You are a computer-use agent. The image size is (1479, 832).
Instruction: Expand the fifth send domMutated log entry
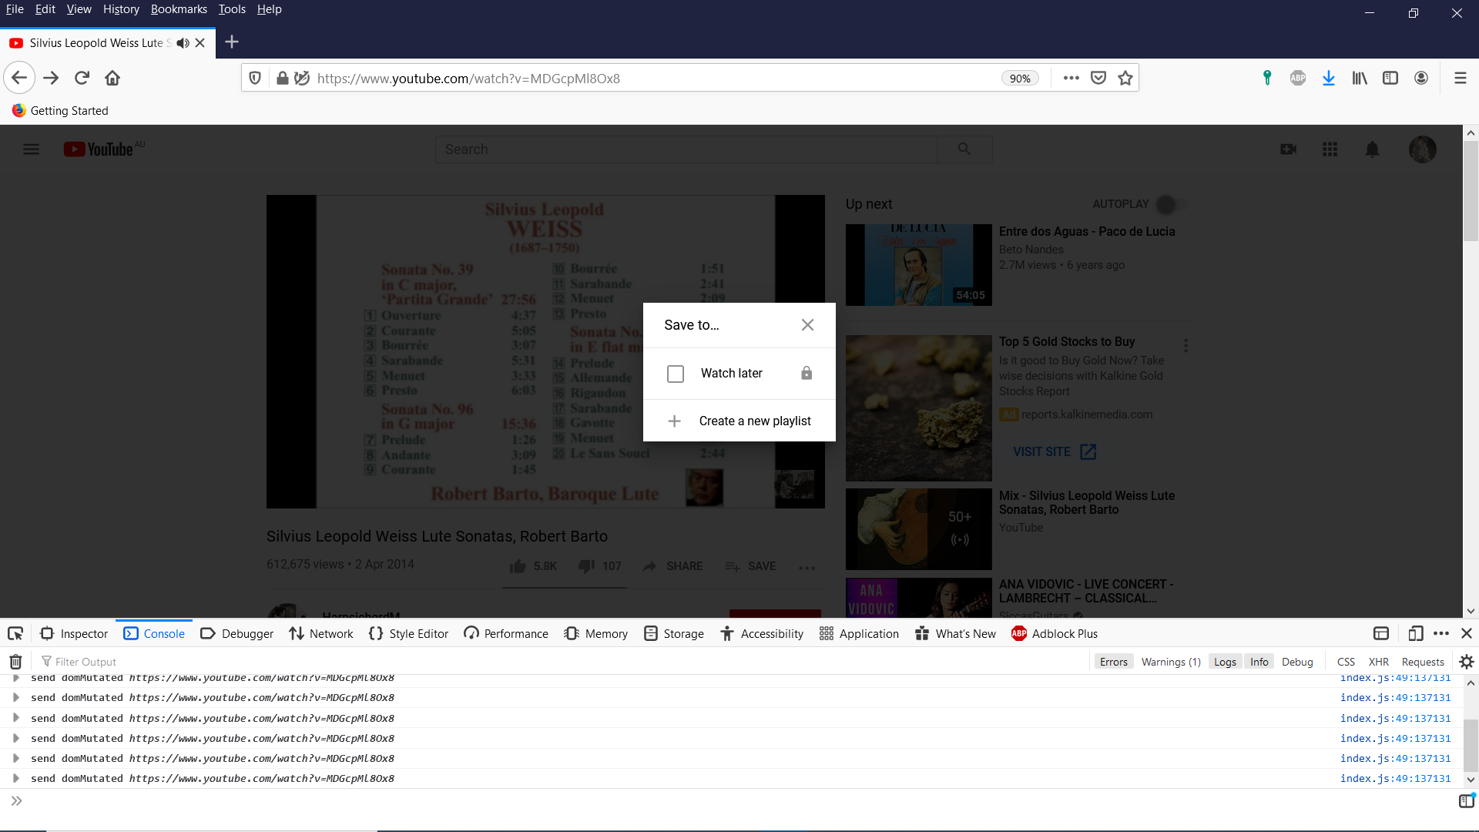(15, 758)
